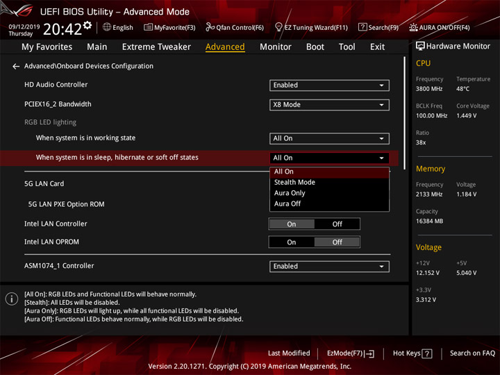Click the settings gear beside the clock

click(87, 25)
